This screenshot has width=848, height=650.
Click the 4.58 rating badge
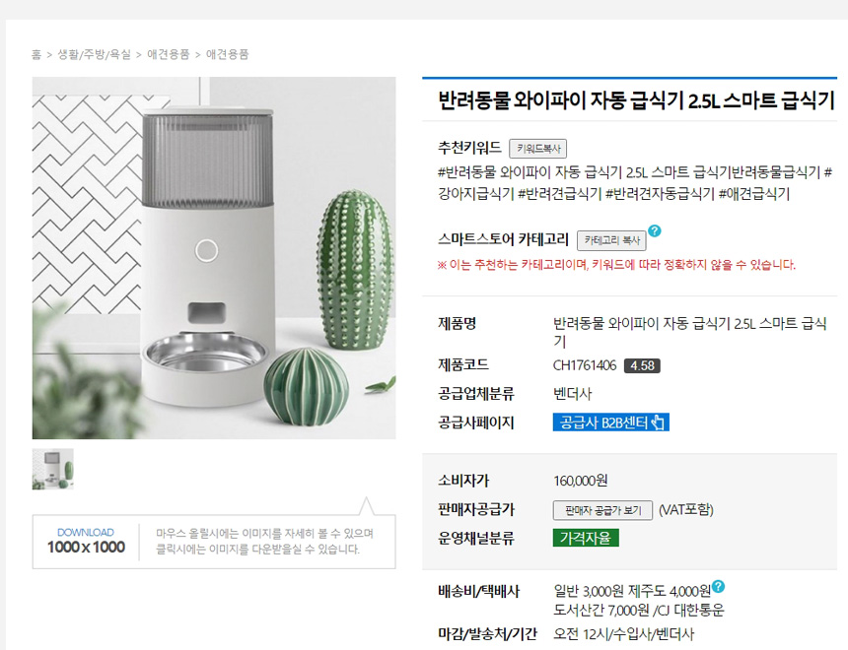point(642,365)
